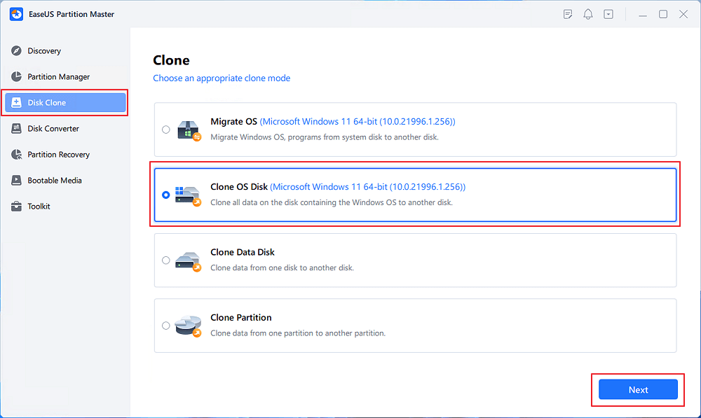
Task: Click the Clone Data Disk title text
Action: (243, 252)
